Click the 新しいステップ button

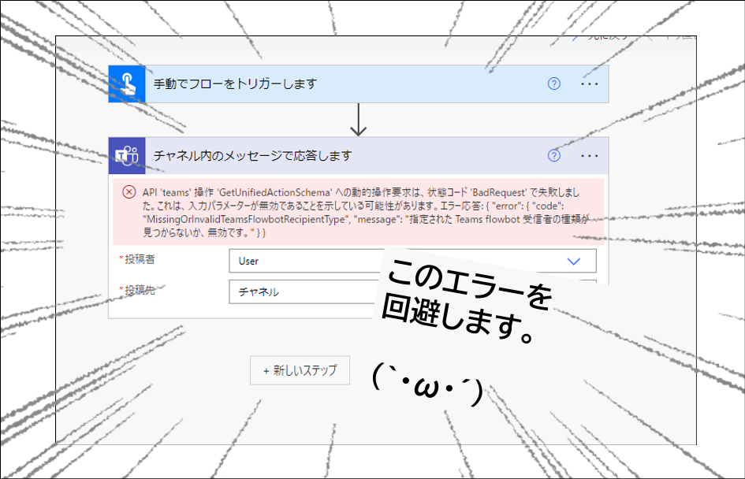click(x=300, y=370)
